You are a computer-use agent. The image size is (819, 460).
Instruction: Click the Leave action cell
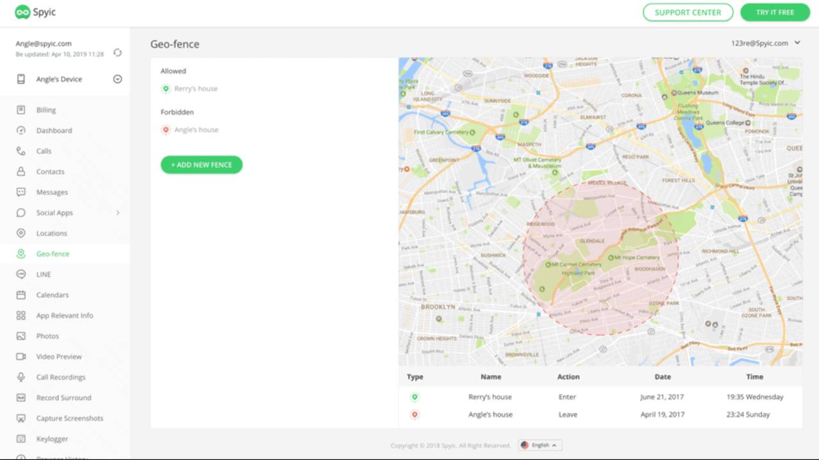(x=568, y=415)
